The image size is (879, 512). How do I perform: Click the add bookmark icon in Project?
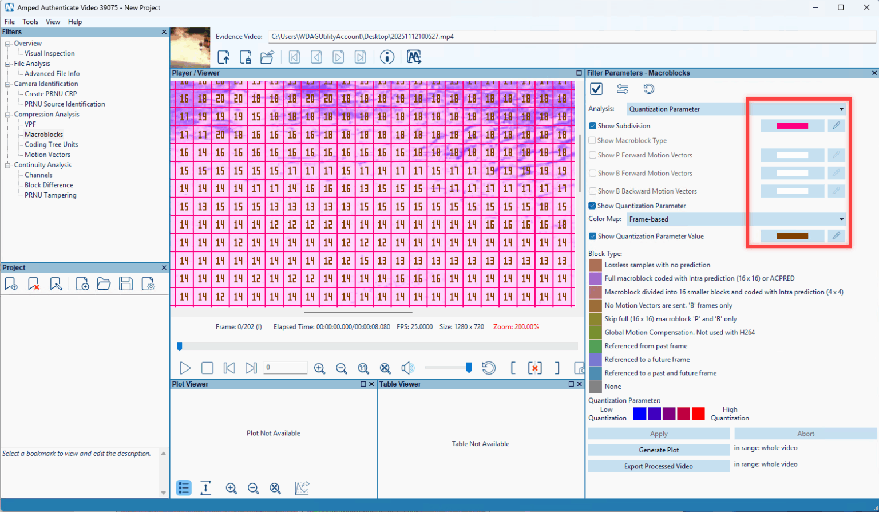[x=11, y=284]
